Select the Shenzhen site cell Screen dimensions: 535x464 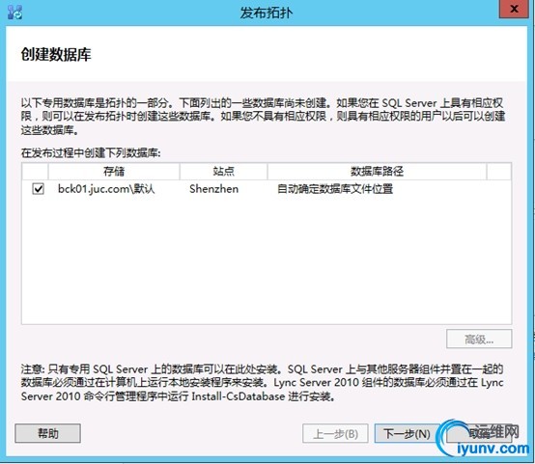point(214,189)
